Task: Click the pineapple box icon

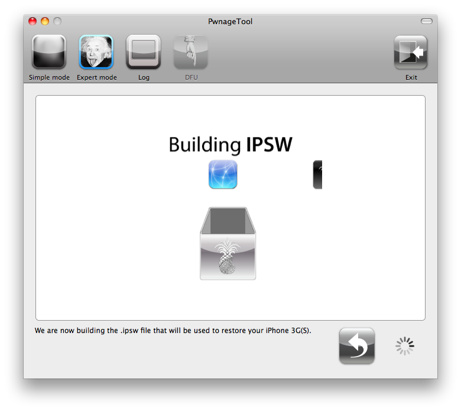Action: tap(228, 243)
